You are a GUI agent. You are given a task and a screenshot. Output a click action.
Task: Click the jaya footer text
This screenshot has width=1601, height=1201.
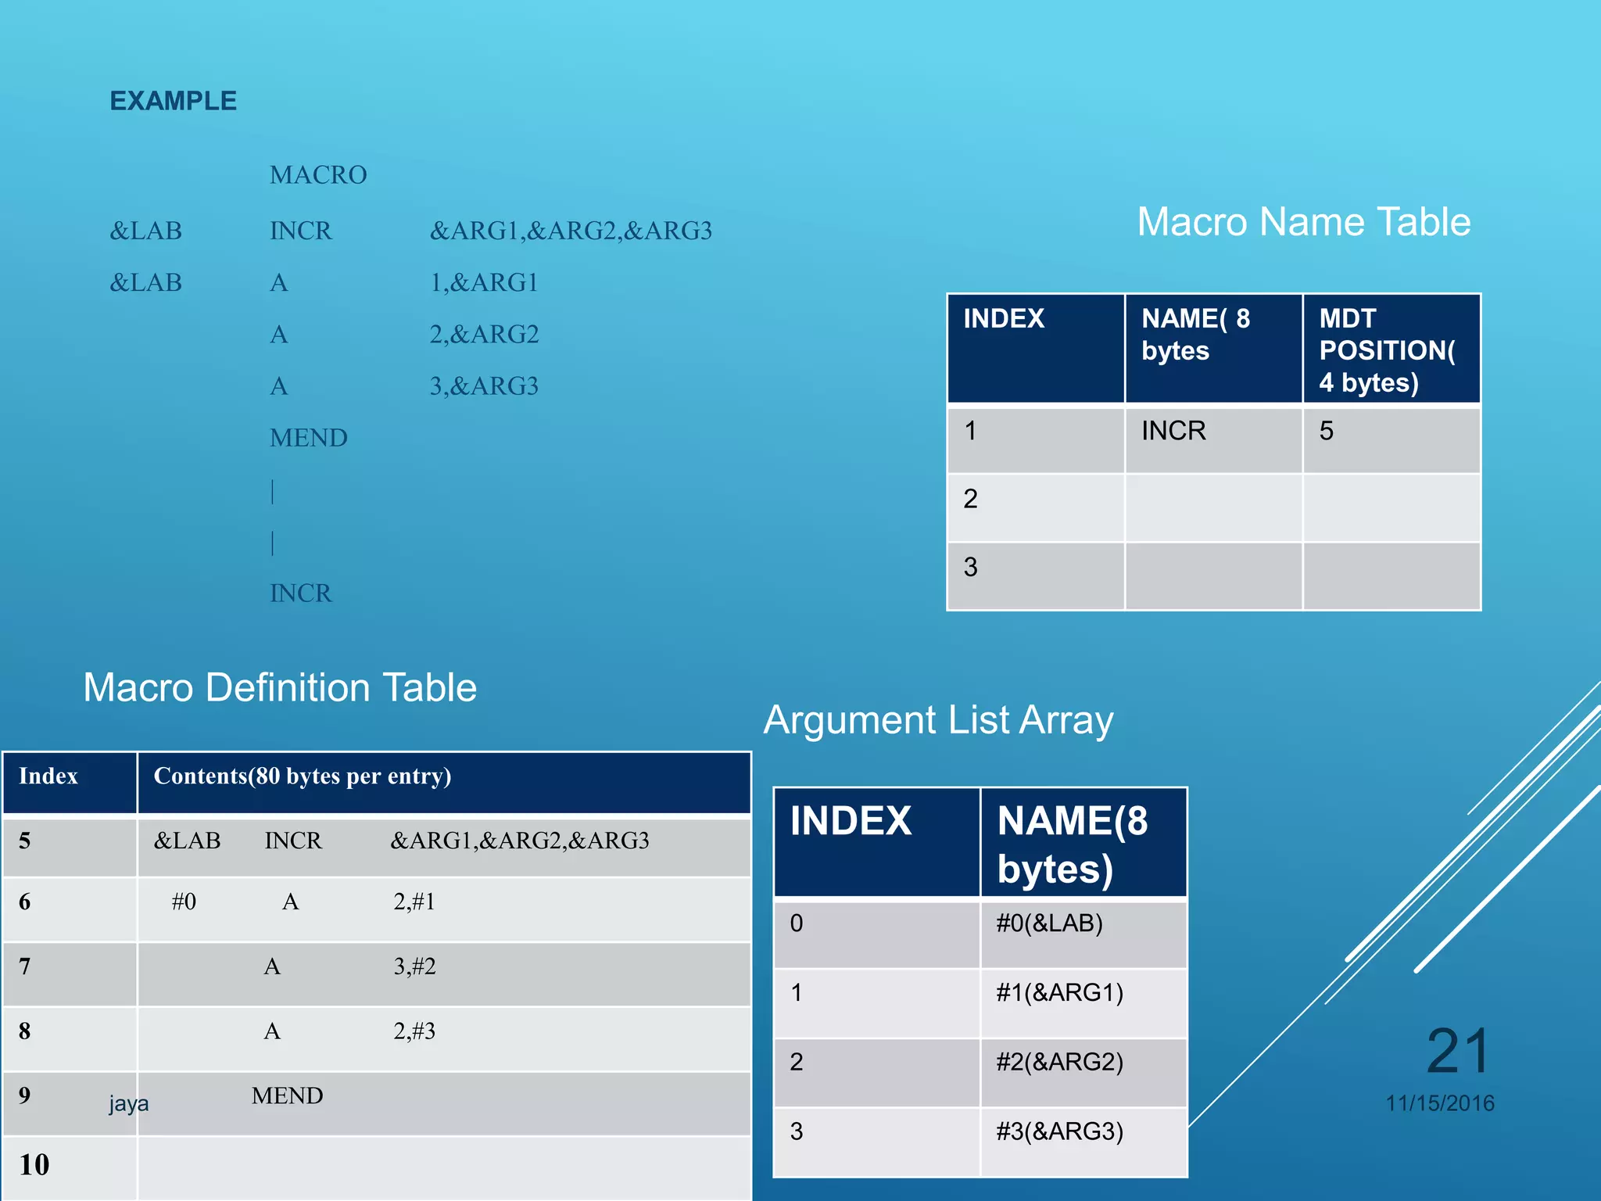129,1103
